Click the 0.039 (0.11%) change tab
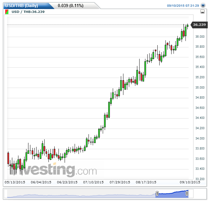The image size is (210, 202). click(70, 5)
